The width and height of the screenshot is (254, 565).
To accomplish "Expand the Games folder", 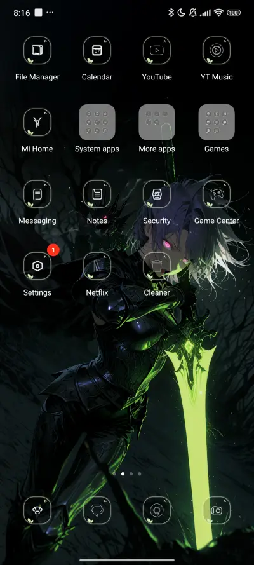I will click(x=217, y=122).
